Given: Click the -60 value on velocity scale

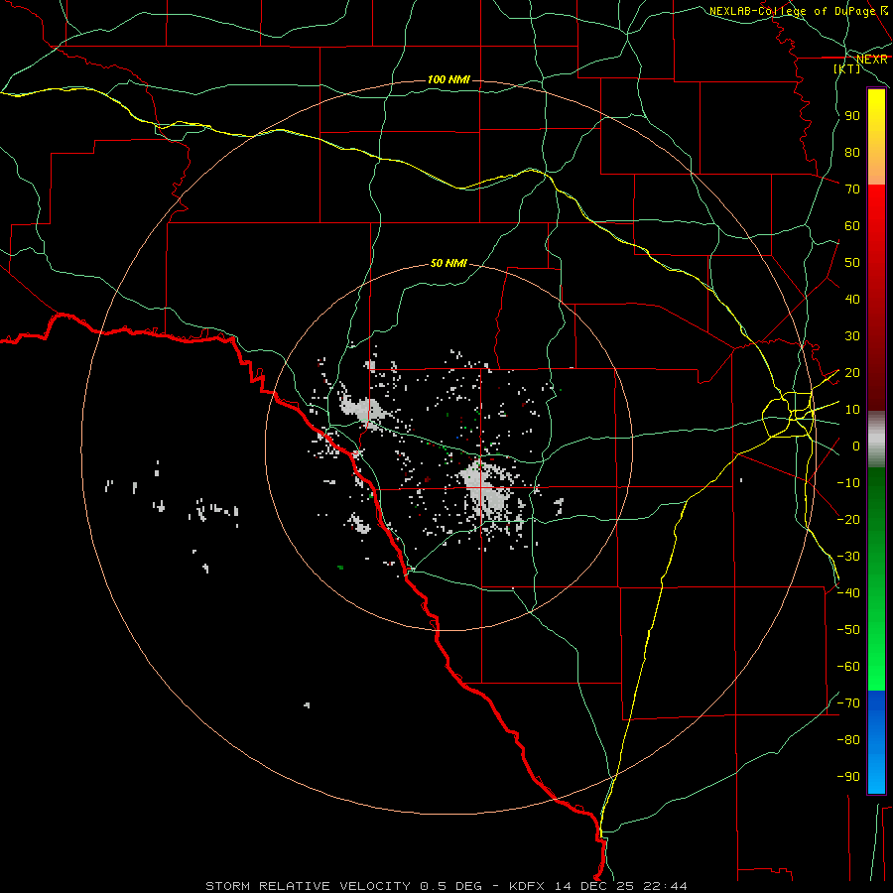Looking at the screenshot, I should (848, 667).
